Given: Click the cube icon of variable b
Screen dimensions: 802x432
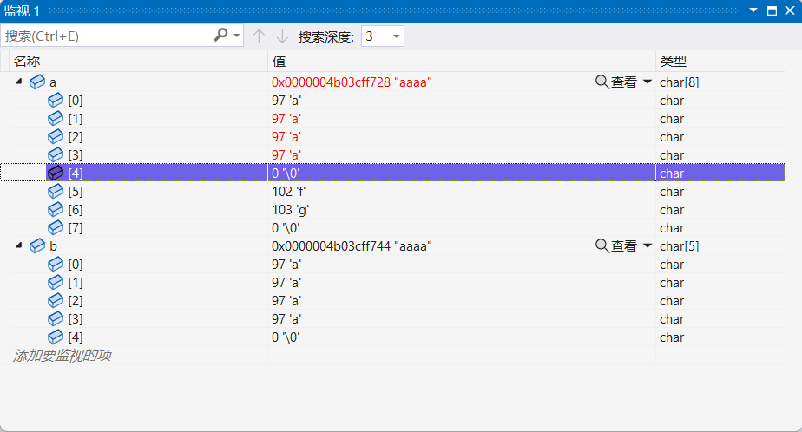Looking at the screenshot, I should [x=37, y=245].
